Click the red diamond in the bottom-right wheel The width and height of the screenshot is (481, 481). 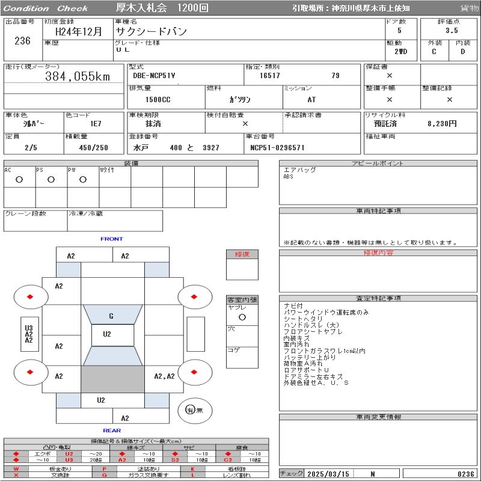click(194, 372)
